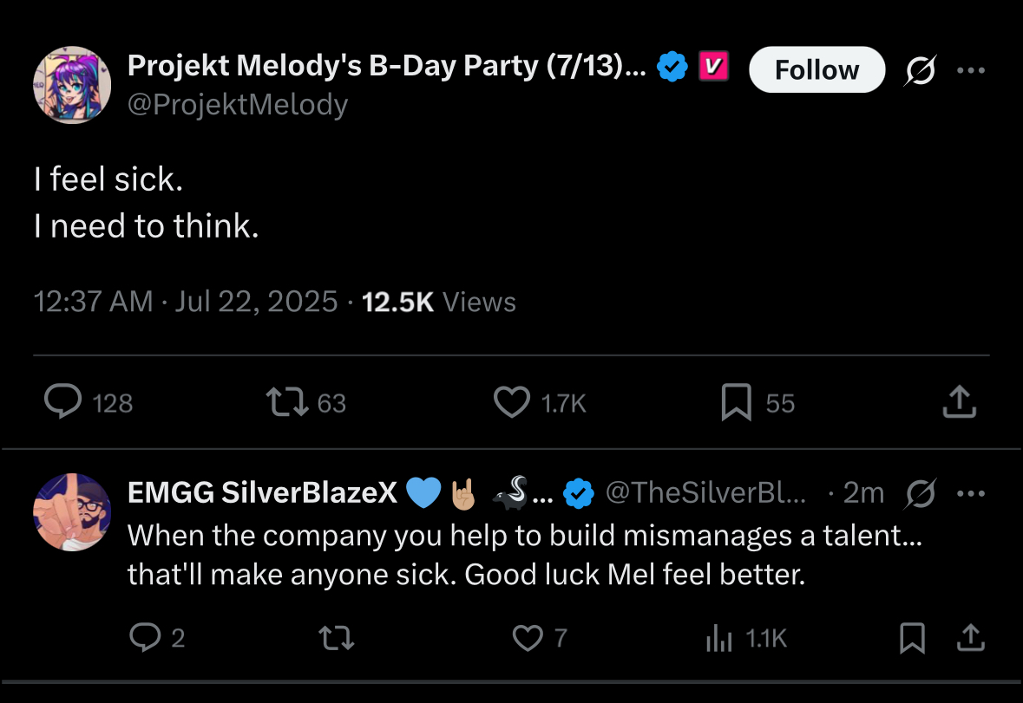Click Projekt Melody's blue verified checkmark

[x=672, y=67]
